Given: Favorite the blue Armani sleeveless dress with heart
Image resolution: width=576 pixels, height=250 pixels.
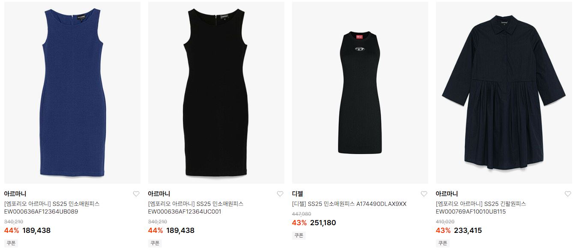Looking at the screenshot, I should click(x=136, y=194).
